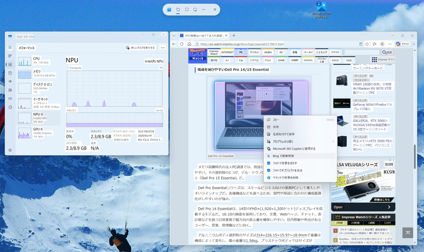Choose コピー in the image context menu
The image size is (424, 252).
point(300,120)
